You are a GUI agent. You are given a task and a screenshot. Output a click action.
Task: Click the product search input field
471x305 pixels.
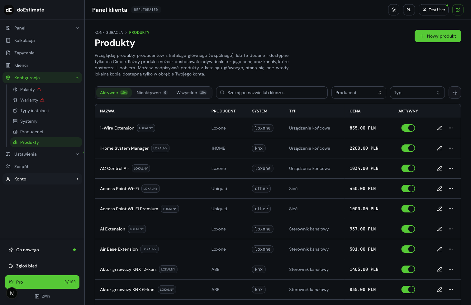[x=272, y=93]
